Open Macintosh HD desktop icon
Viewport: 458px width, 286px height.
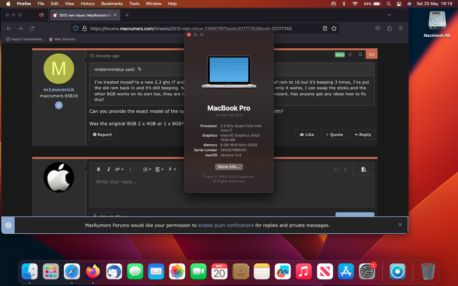(437, 24)
